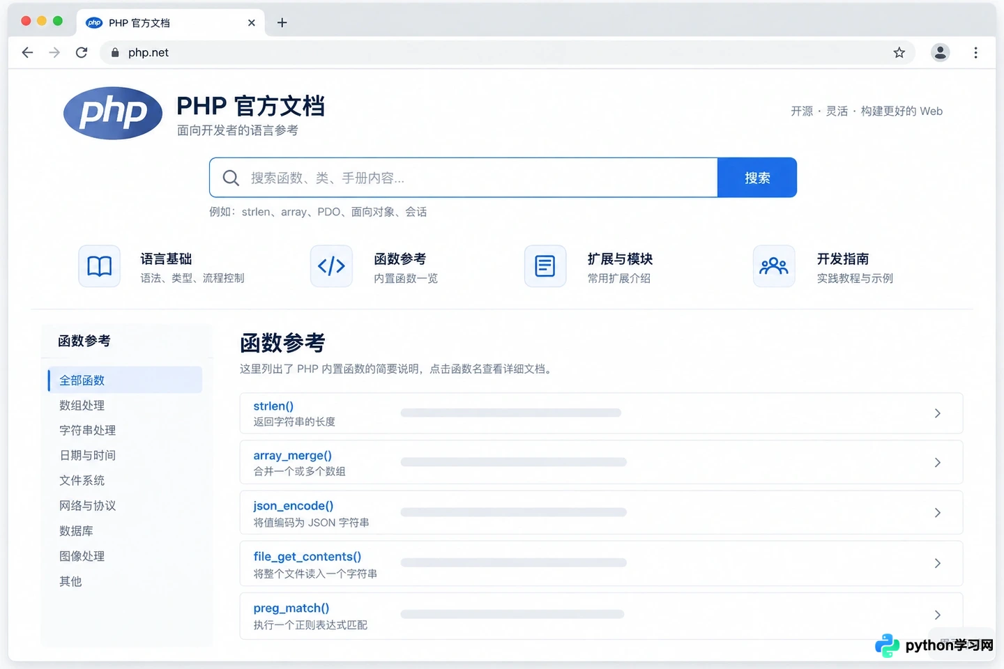Select 文件系统 in the sidebar
The height and width of the screenshot is (669, 1004).
point(82,480)
